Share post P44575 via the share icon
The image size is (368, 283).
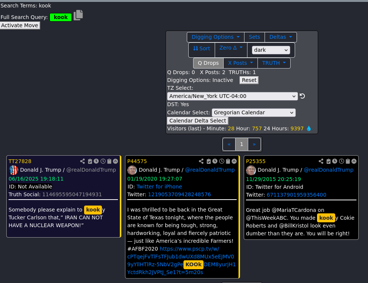tap(201, 161)
